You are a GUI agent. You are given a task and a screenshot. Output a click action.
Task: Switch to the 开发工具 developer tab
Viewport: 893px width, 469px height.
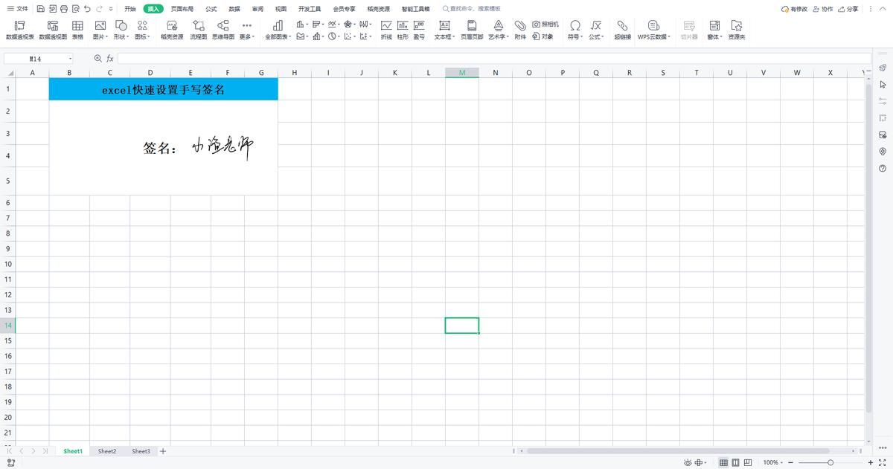pyautogui.click(x=310, y=9)
